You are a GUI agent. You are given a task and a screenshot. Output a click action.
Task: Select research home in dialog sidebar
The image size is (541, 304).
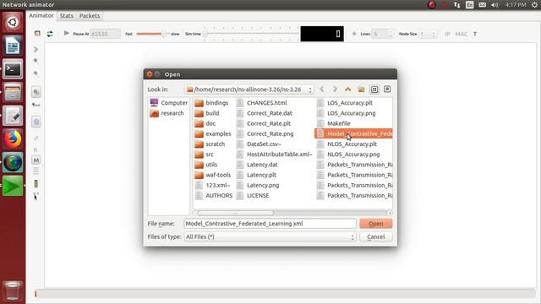click(167, 113)
